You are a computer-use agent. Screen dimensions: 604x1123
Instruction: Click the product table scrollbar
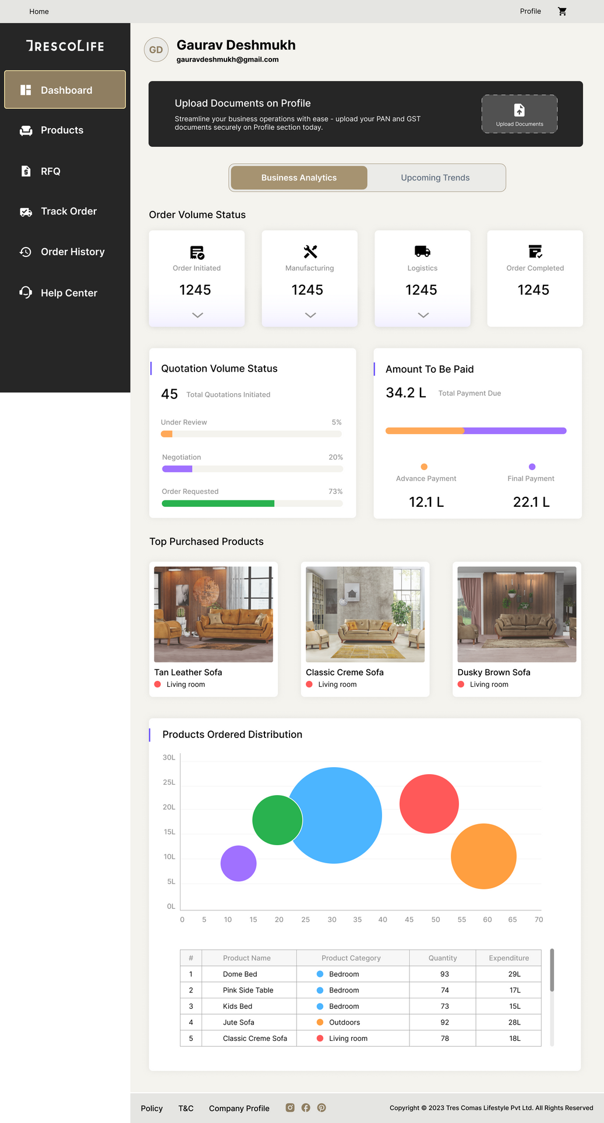(x=552, y=970)
